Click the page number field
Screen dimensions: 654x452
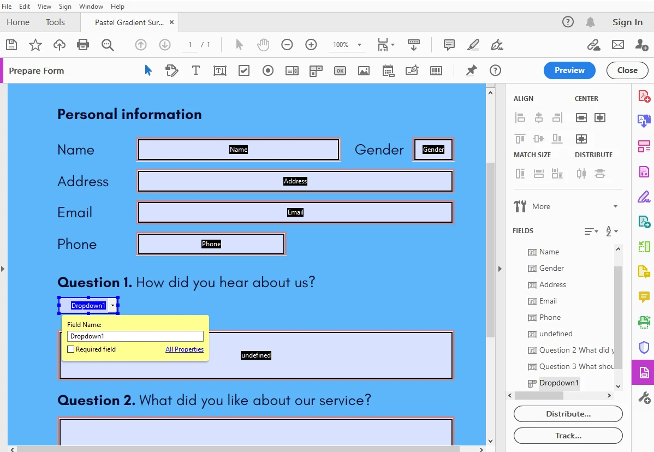point(190,45)
